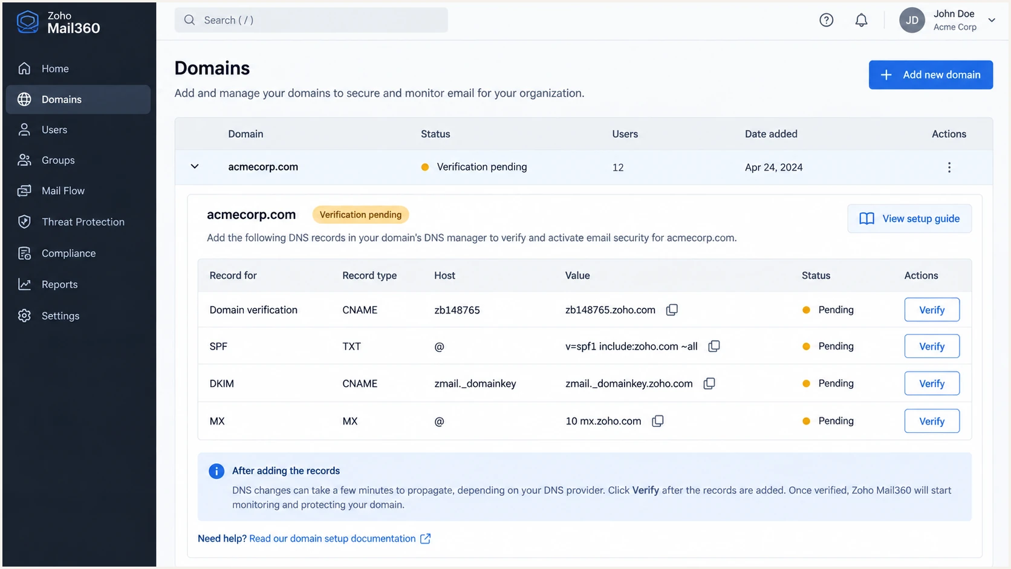Viewport: 1011px width, 569px height.
Task: Click the Pending status of the MX record
Action: tap(828, 421)
